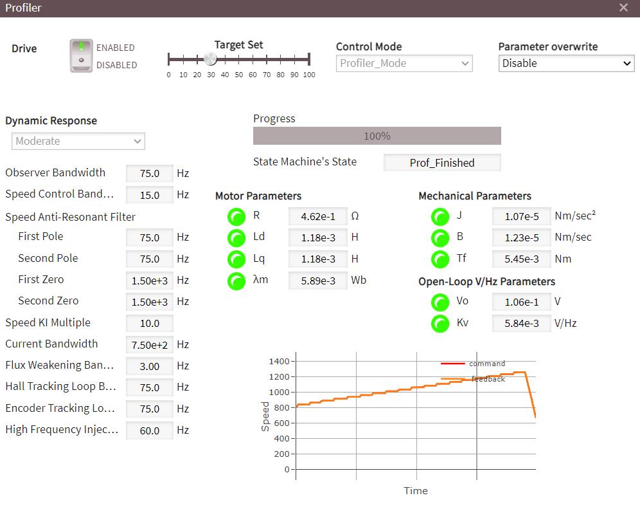Click the Speed KI Multiple value box
640x509 pixels.
150,323
